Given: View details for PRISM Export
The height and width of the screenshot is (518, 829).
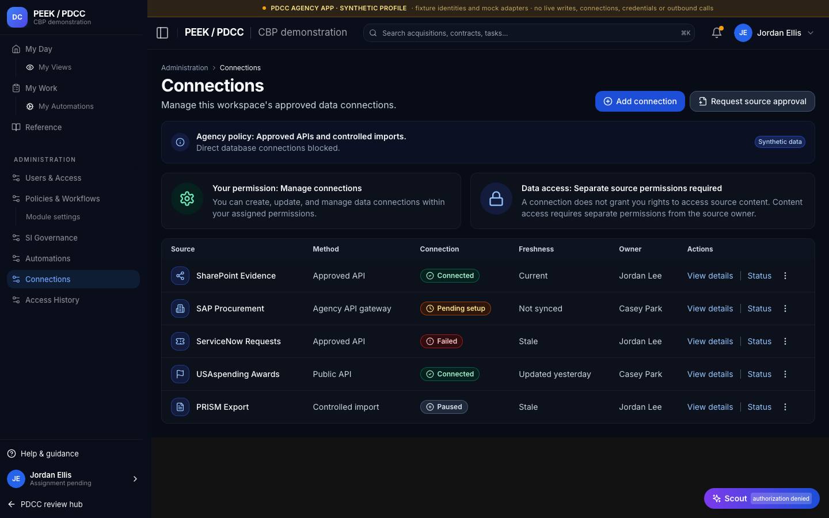Looking at the screenshot, I should point(710,407).
